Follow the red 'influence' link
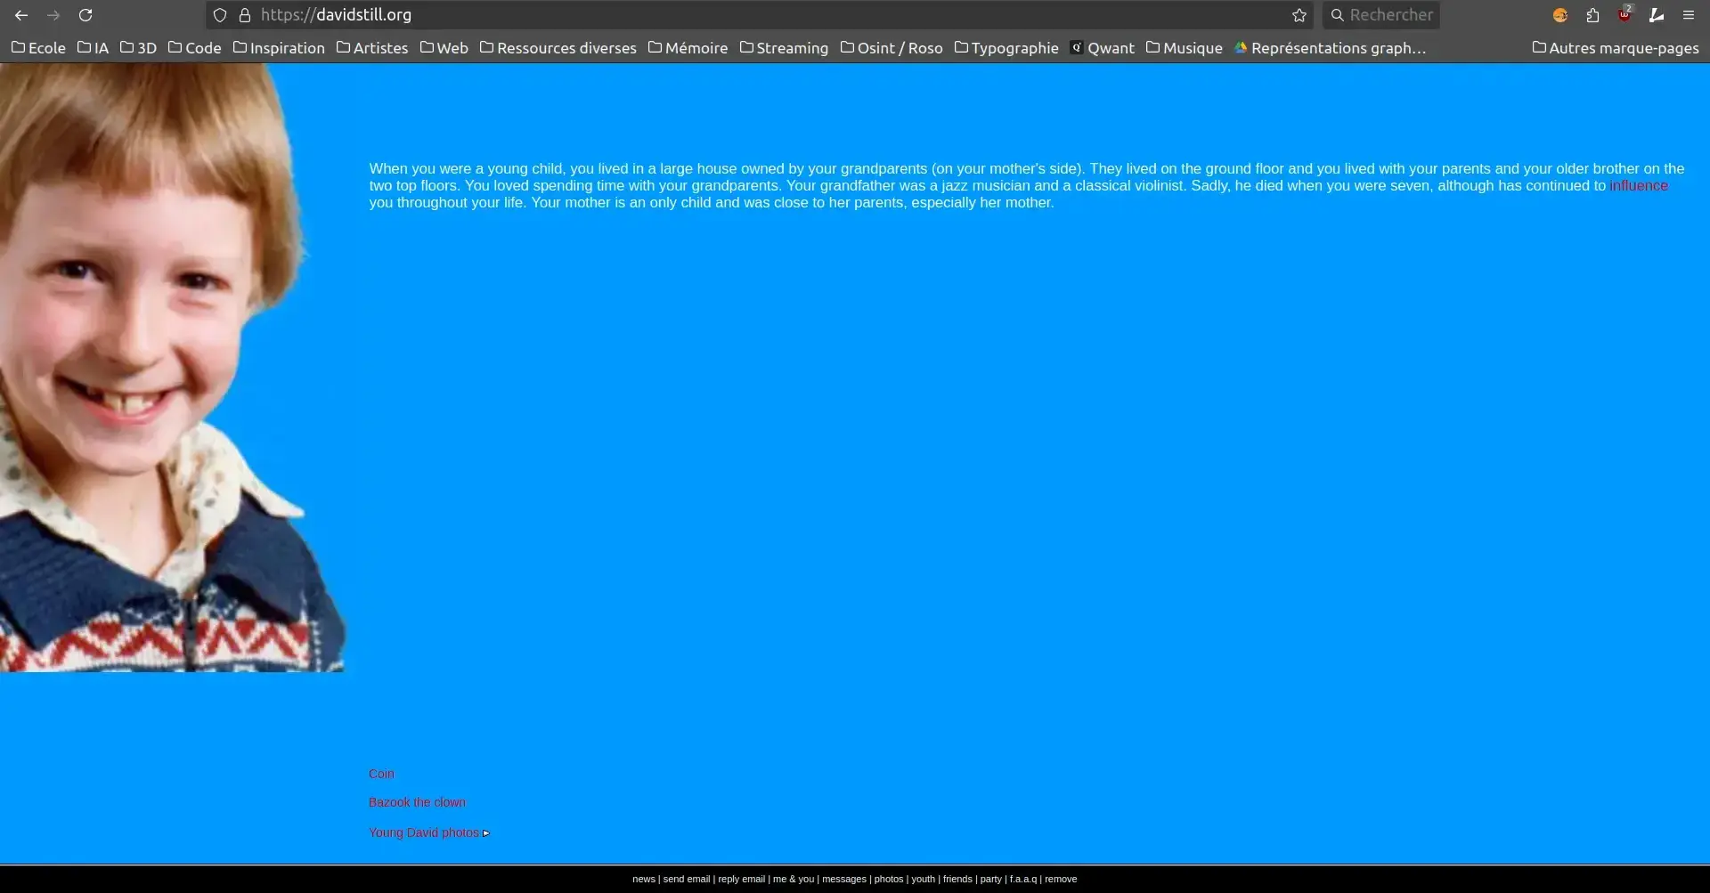Image resolution: width=1710 pixels, height=893 pixels. coord(1638,186)
